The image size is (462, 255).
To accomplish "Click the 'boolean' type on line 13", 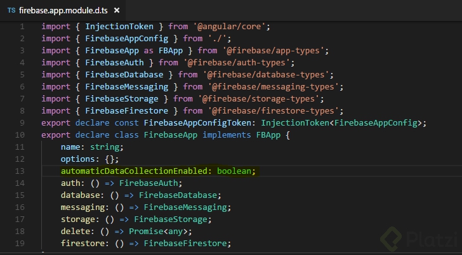I will click(234, 171).
